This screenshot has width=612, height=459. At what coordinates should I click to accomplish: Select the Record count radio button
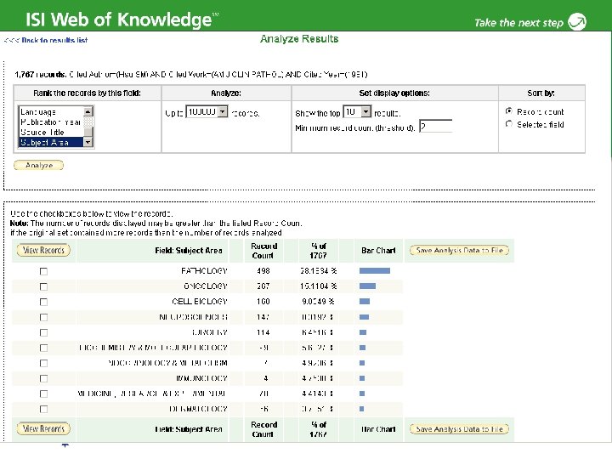click(509, 111)
